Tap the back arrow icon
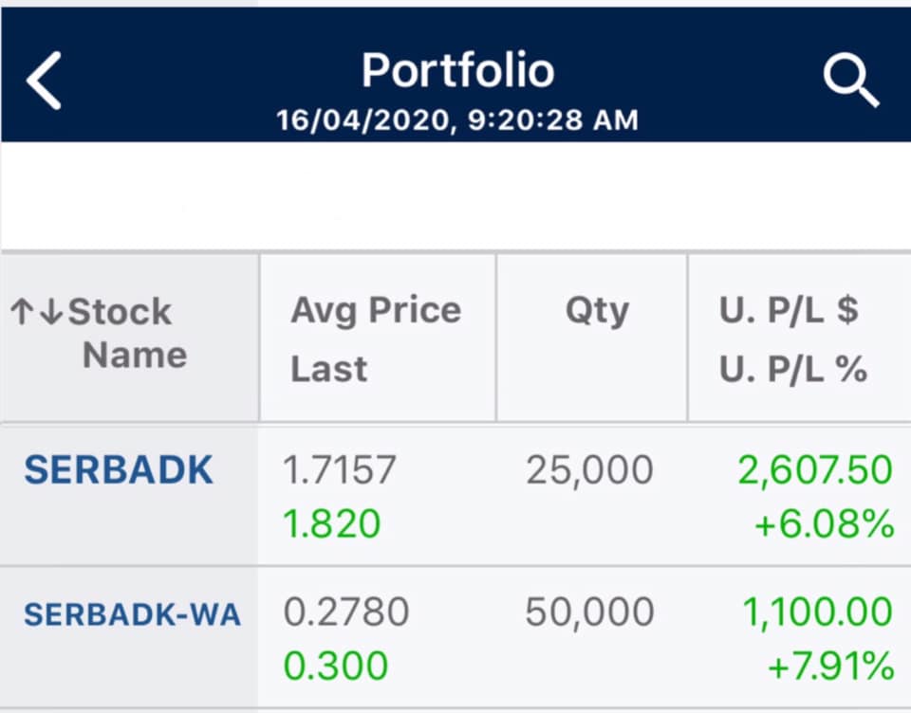Image resolution: width=911 pixels, height=713 pixels. pyautogui.click(x=44, y=81)
